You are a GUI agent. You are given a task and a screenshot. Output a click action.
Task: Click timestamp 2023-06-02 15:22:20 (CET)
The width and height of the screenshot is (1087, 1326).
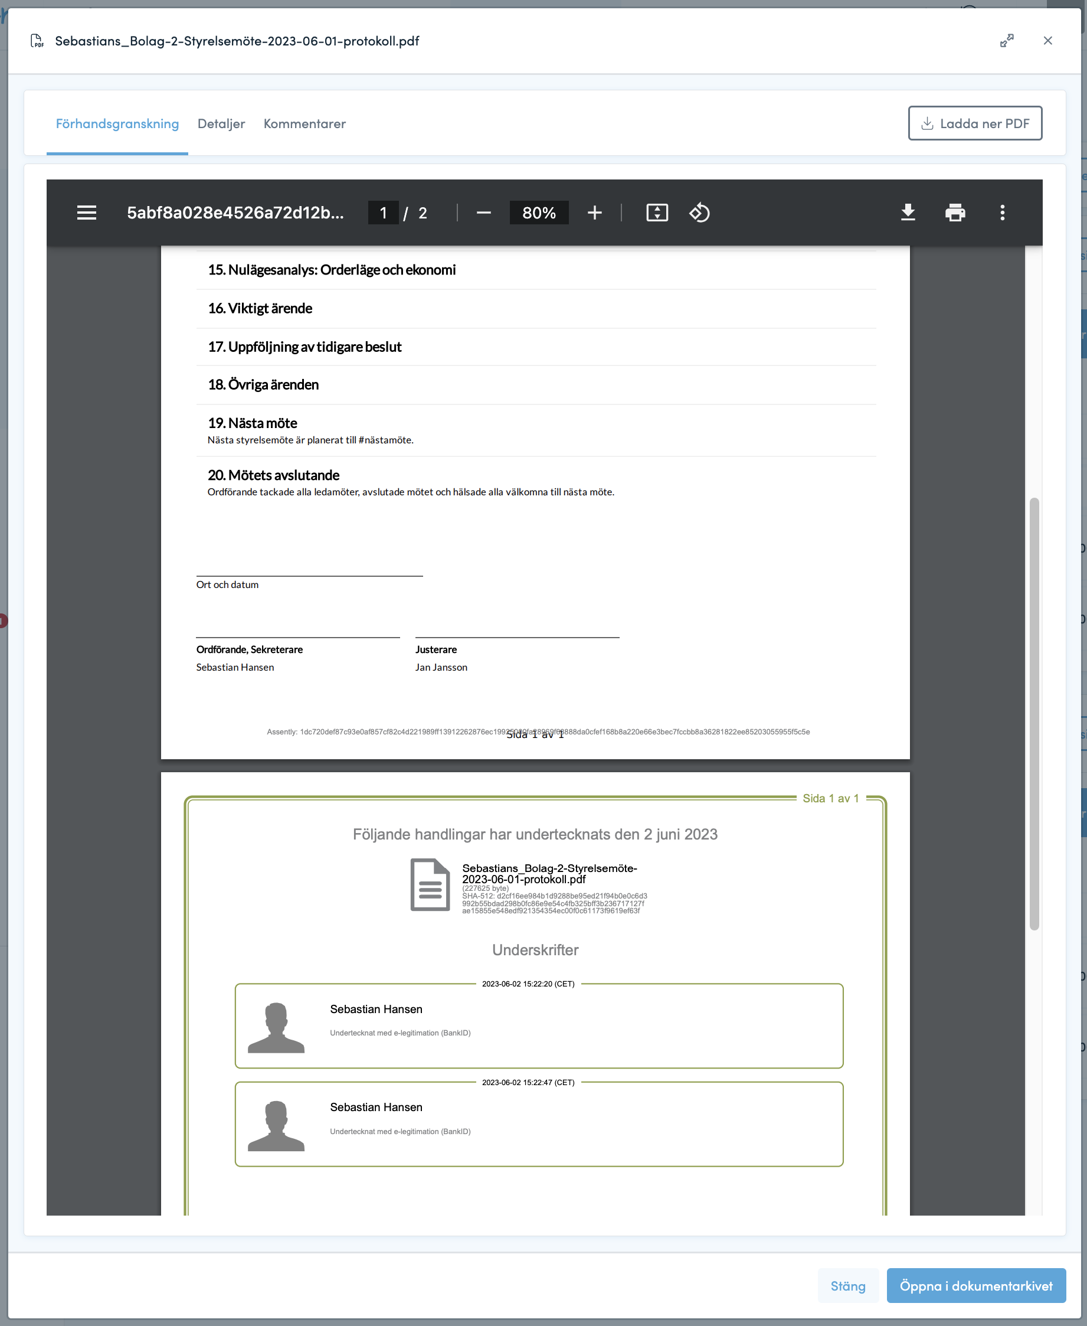tap(529, 984)
